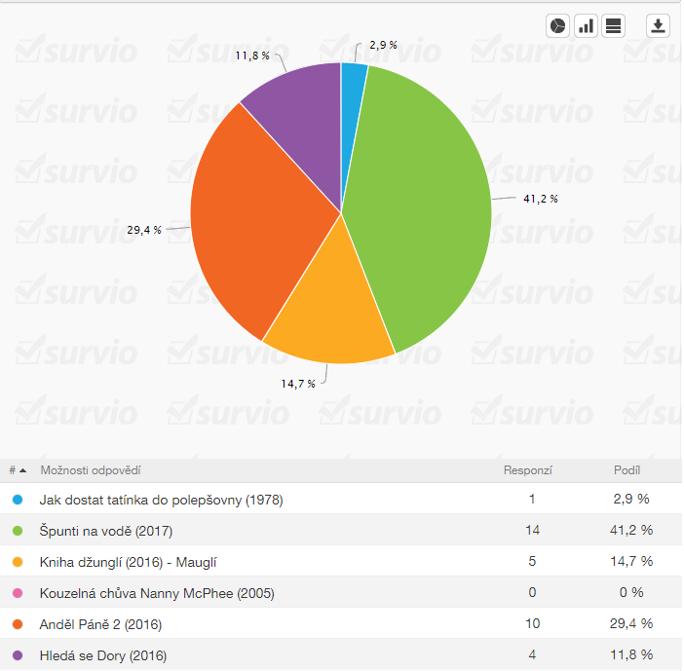Viewport: 684px width, 671px height.
Task: Click response count 1 for Jak dostat tatínka
Action: pos(532,499)
